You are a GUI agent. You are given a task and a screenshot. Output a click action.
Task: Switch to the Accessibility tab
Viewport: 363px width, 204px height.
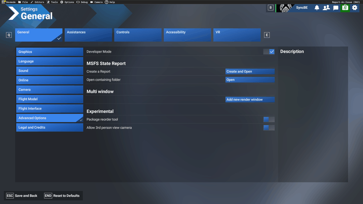[187, 35]
